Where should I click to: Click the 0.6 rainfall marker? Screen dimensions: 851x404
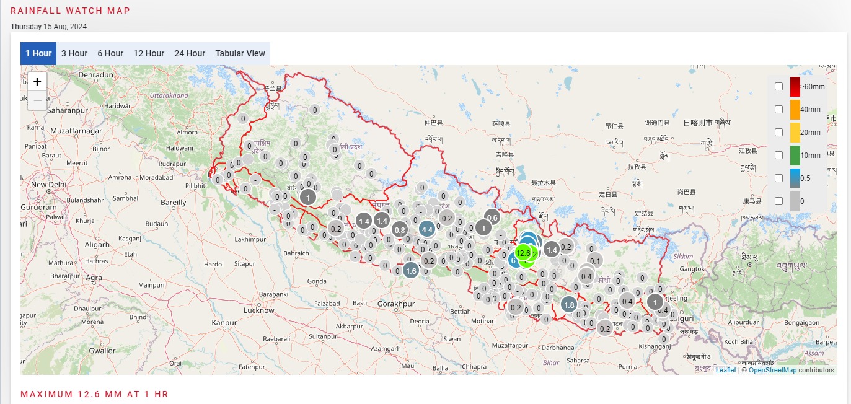(492, 217)
